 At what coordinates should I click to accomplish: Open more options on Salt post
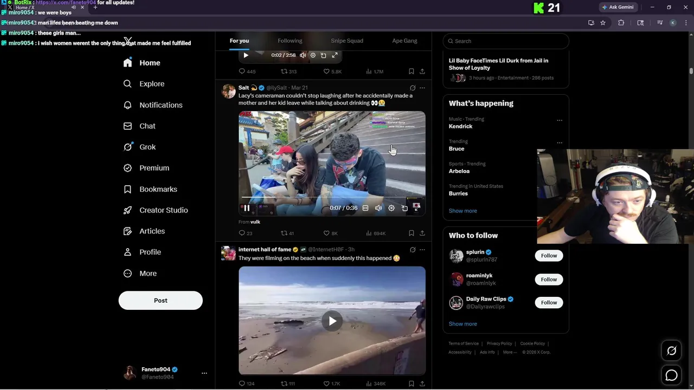(422, 88)
